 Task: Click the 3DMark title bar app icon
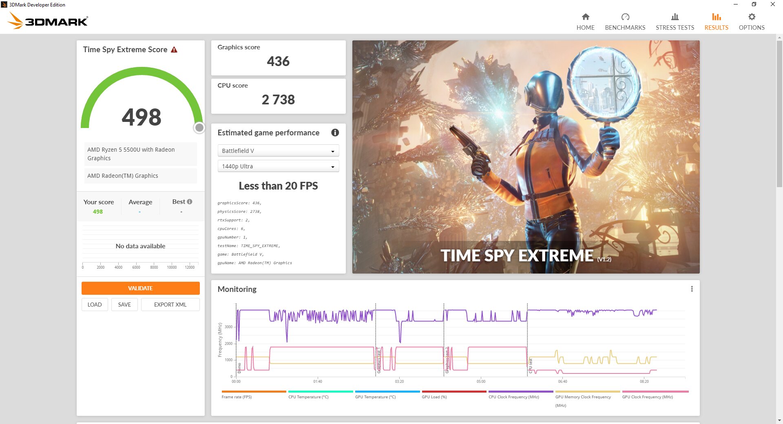[4, 4]
